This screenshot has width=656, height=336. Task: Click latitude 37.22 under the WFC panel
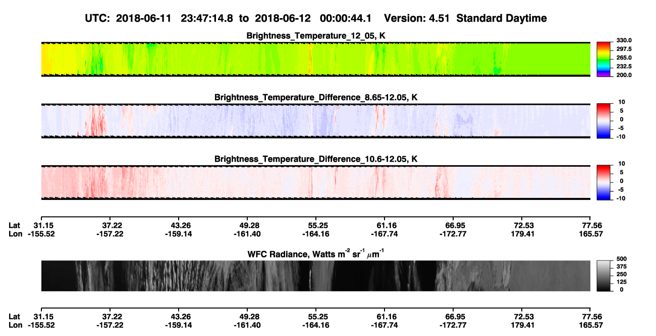(112, 316)
